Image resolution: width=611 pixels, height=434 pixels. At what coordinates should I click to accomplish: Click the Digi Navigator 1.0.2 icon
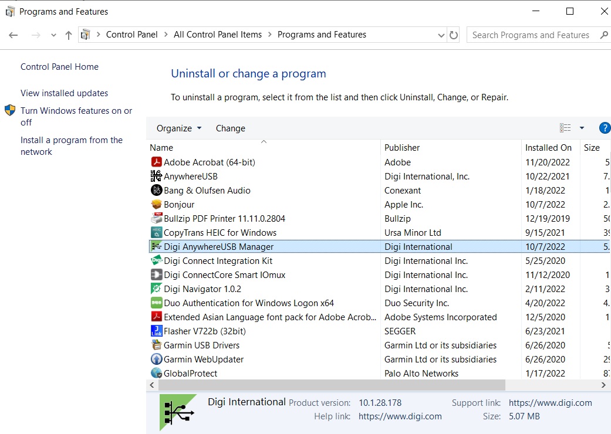(156, 289)
